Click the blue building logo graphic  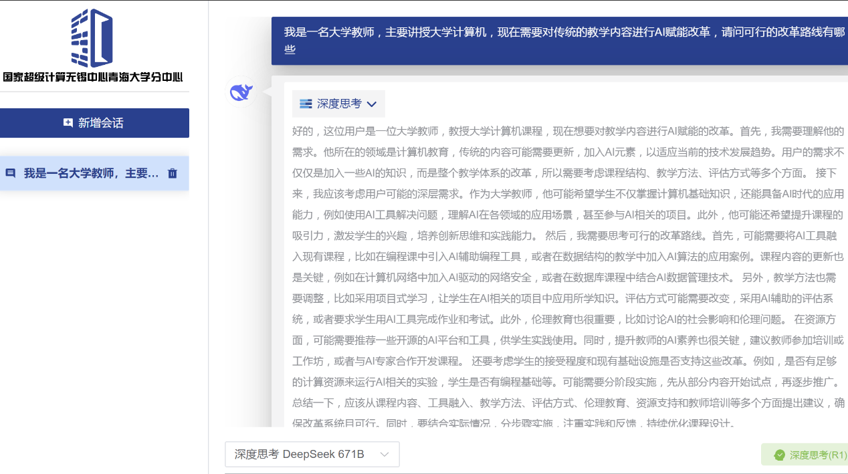[93, 38]
